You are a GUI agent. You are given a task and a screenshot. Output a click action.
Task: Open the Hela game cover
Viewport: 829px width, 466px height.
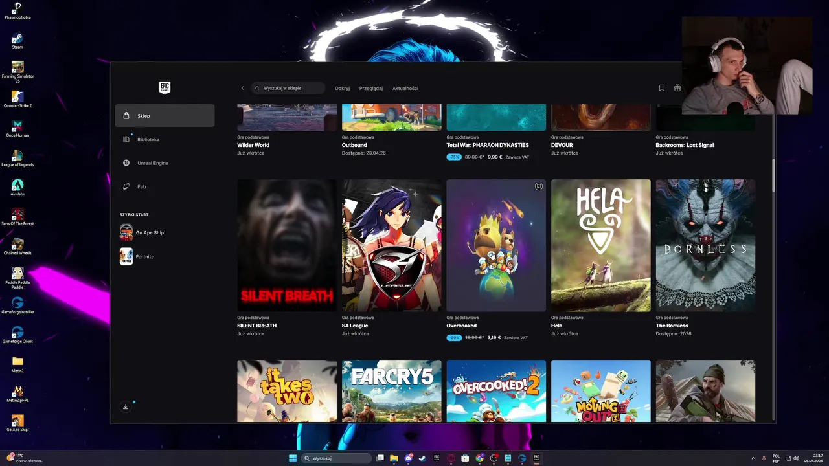[601, 245]
